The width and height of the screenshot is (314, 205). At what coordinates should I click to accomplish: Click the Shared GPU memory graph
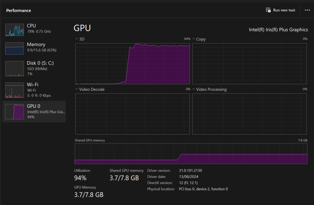coord(191,154)
